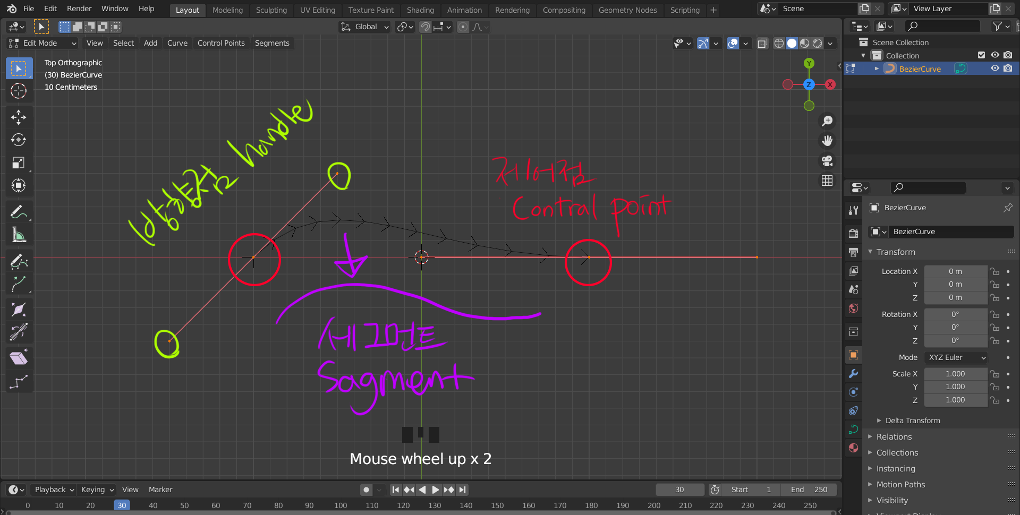
Task: Activate the Move tool
Action: click(19, 117)
